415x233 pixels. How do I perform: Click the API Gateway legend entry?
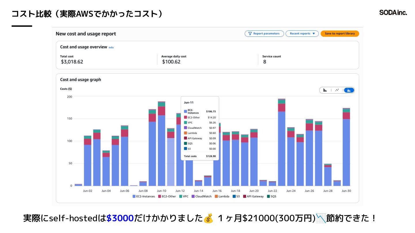[x=253, y=196]
